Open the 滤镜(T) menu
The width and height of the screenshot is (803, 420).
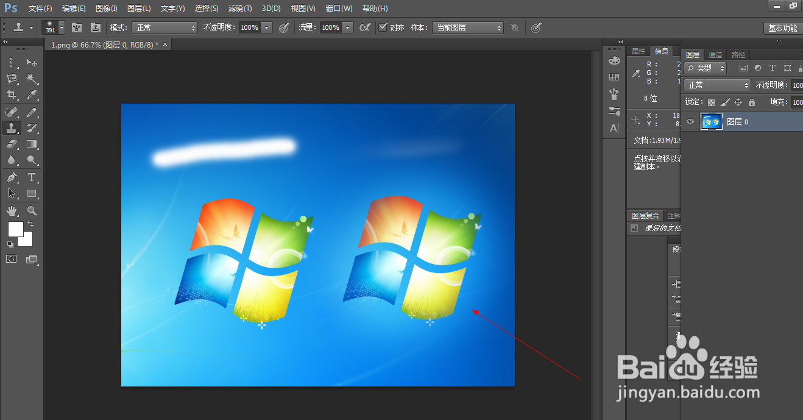tap(240, 9)
